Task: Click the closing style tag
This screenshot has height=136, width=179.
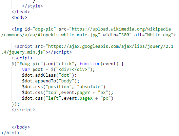Action: 33,6
